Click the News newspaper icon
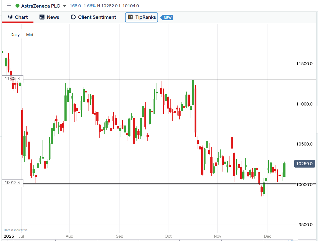This screenshot has width=318, height=241. coord(42,17)
